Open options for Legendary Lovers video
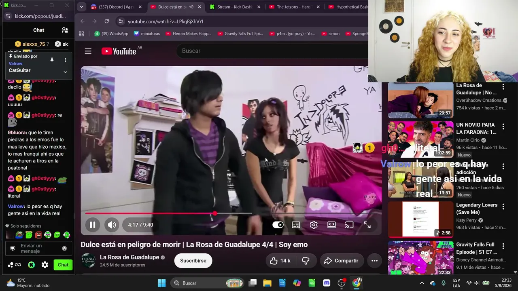The image size is (518, 291). pyautogui.click(x=503, y=207)
